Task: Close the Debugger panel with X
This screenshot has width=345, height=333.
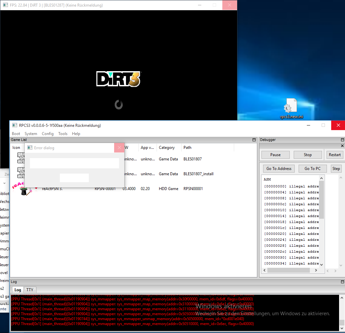Action: (x=342, y=146)
